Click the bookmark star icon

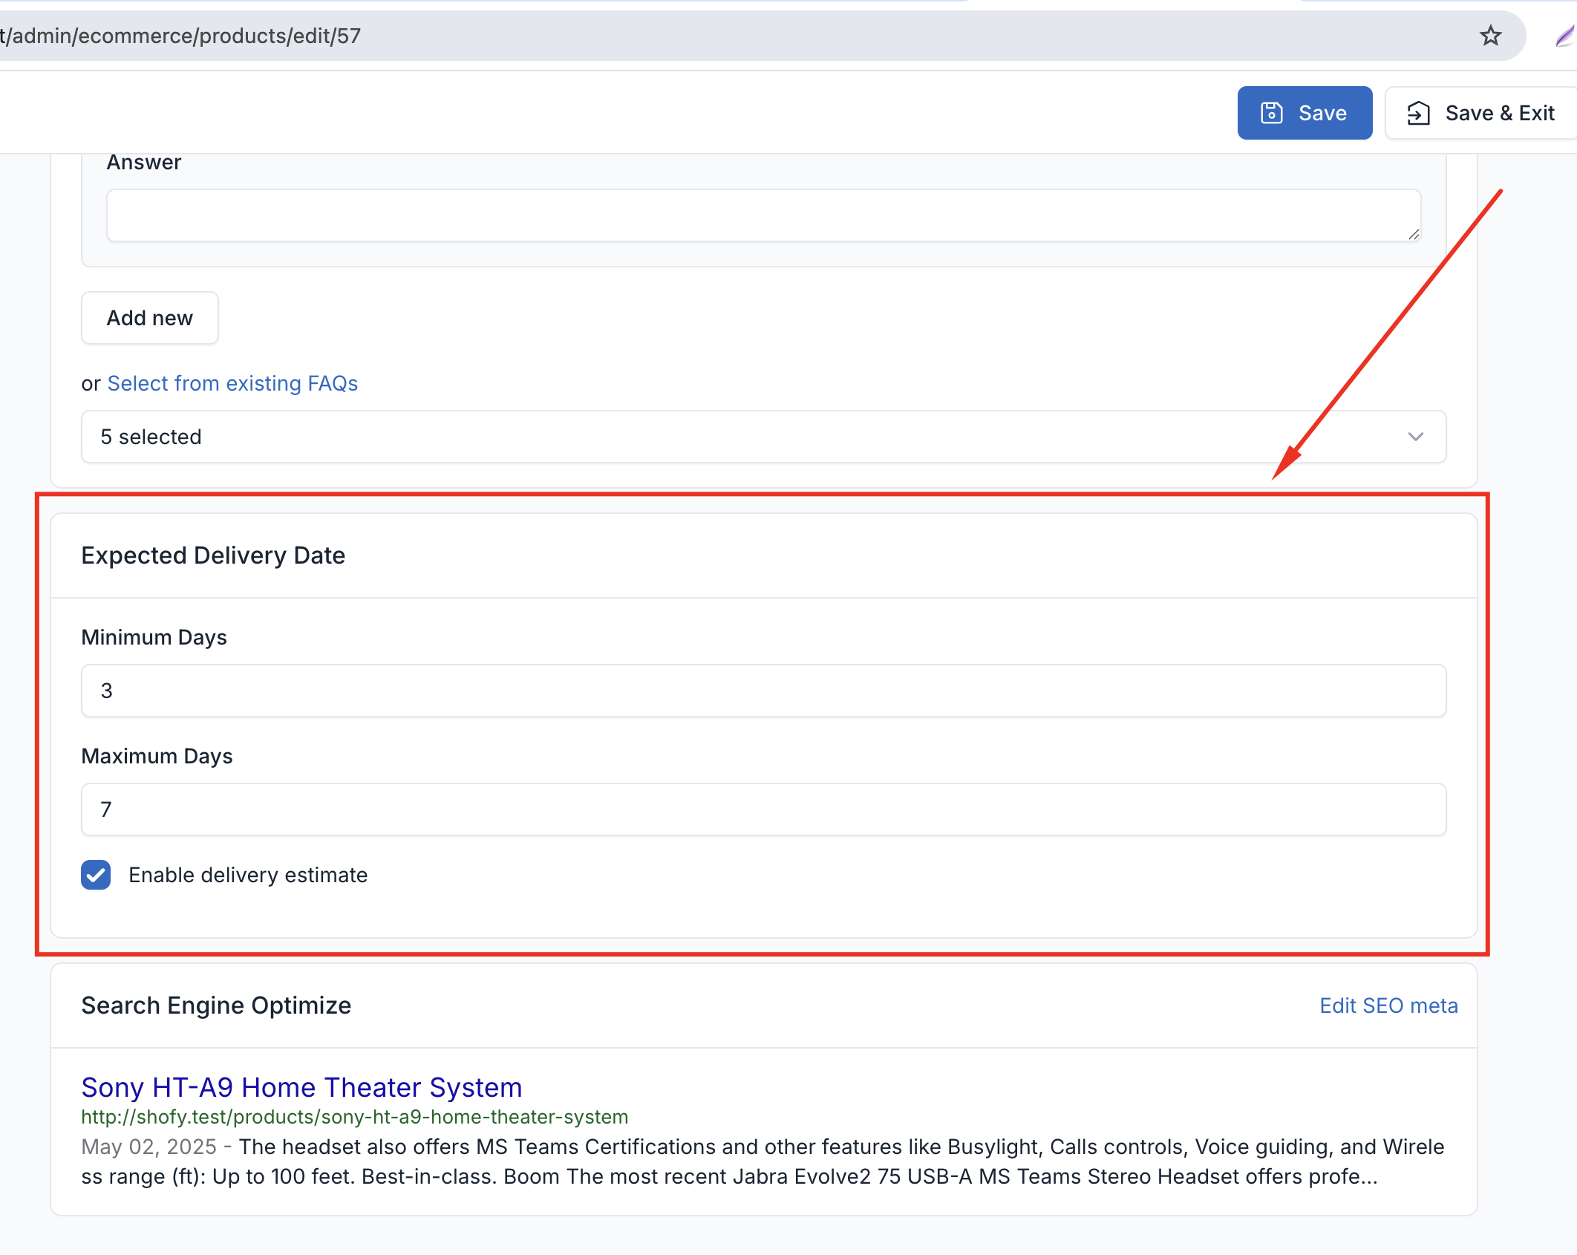pyautogui.click(x=1490, y=36)
